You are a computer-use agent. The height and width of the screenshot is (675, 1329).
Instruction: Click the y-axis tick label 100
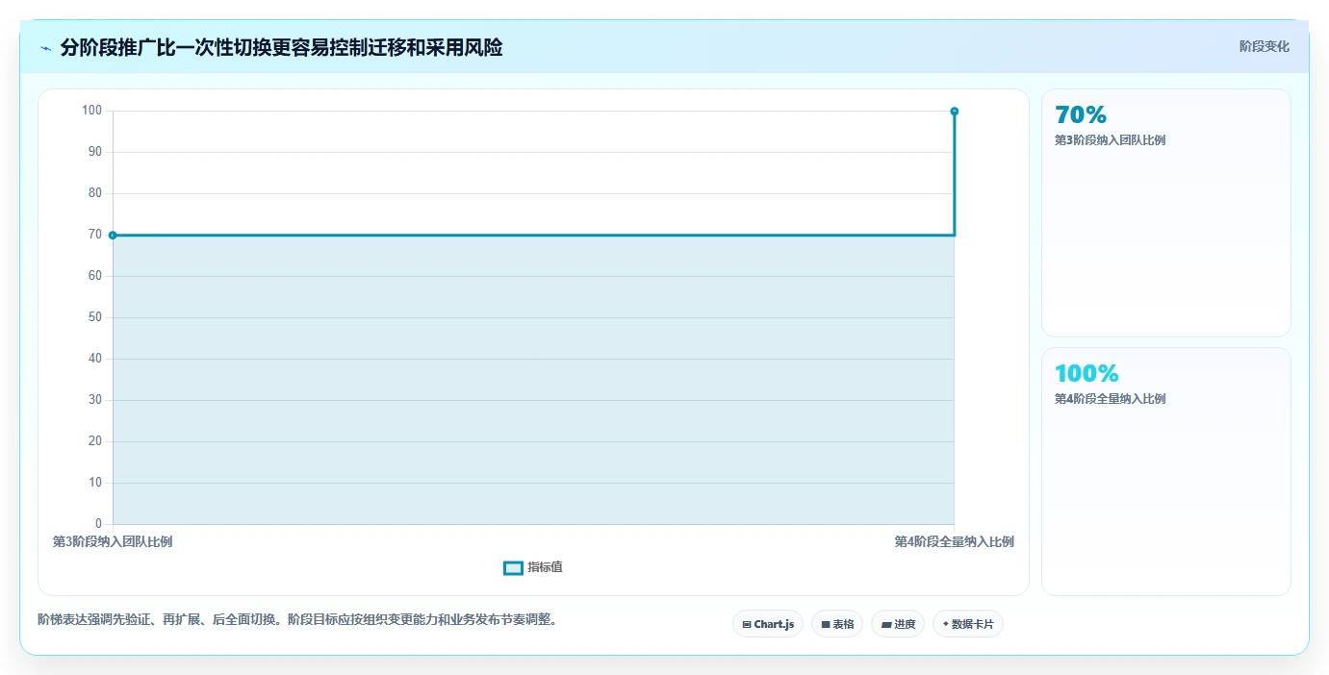coord(92,111)
